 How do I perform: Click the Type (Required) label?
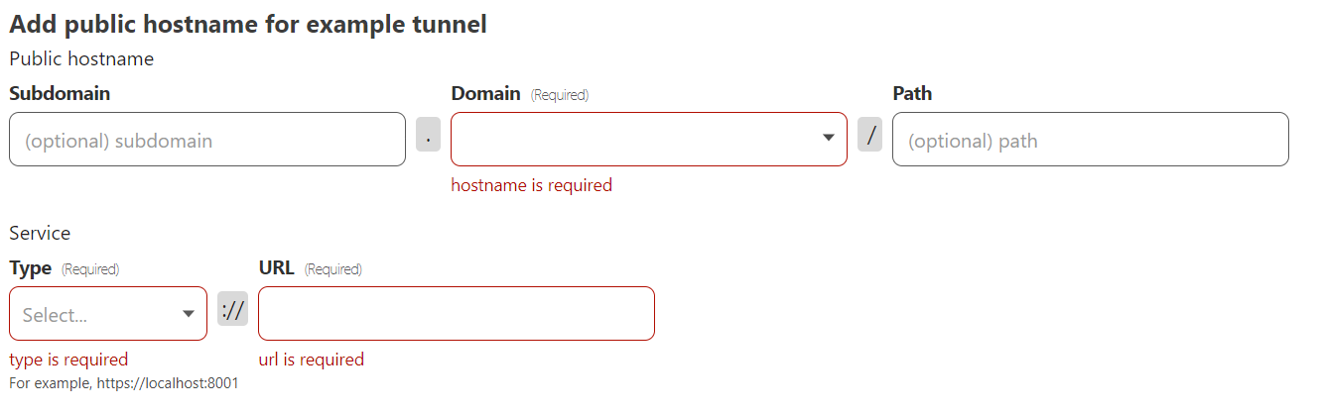pos(64,268)
